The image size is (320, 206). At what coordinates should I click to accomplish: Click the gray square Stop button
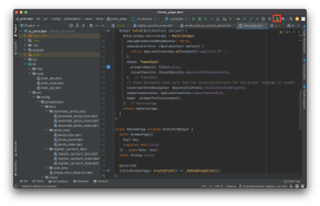230,19
